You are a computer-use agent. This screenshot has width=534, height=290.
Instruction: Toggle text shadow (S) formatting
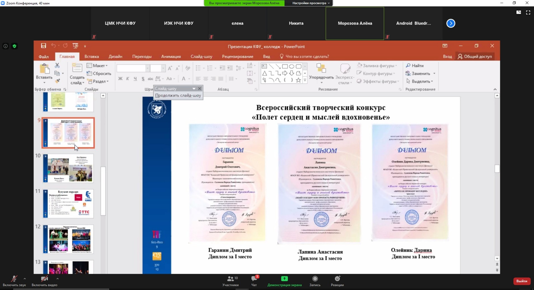point(143,79)
